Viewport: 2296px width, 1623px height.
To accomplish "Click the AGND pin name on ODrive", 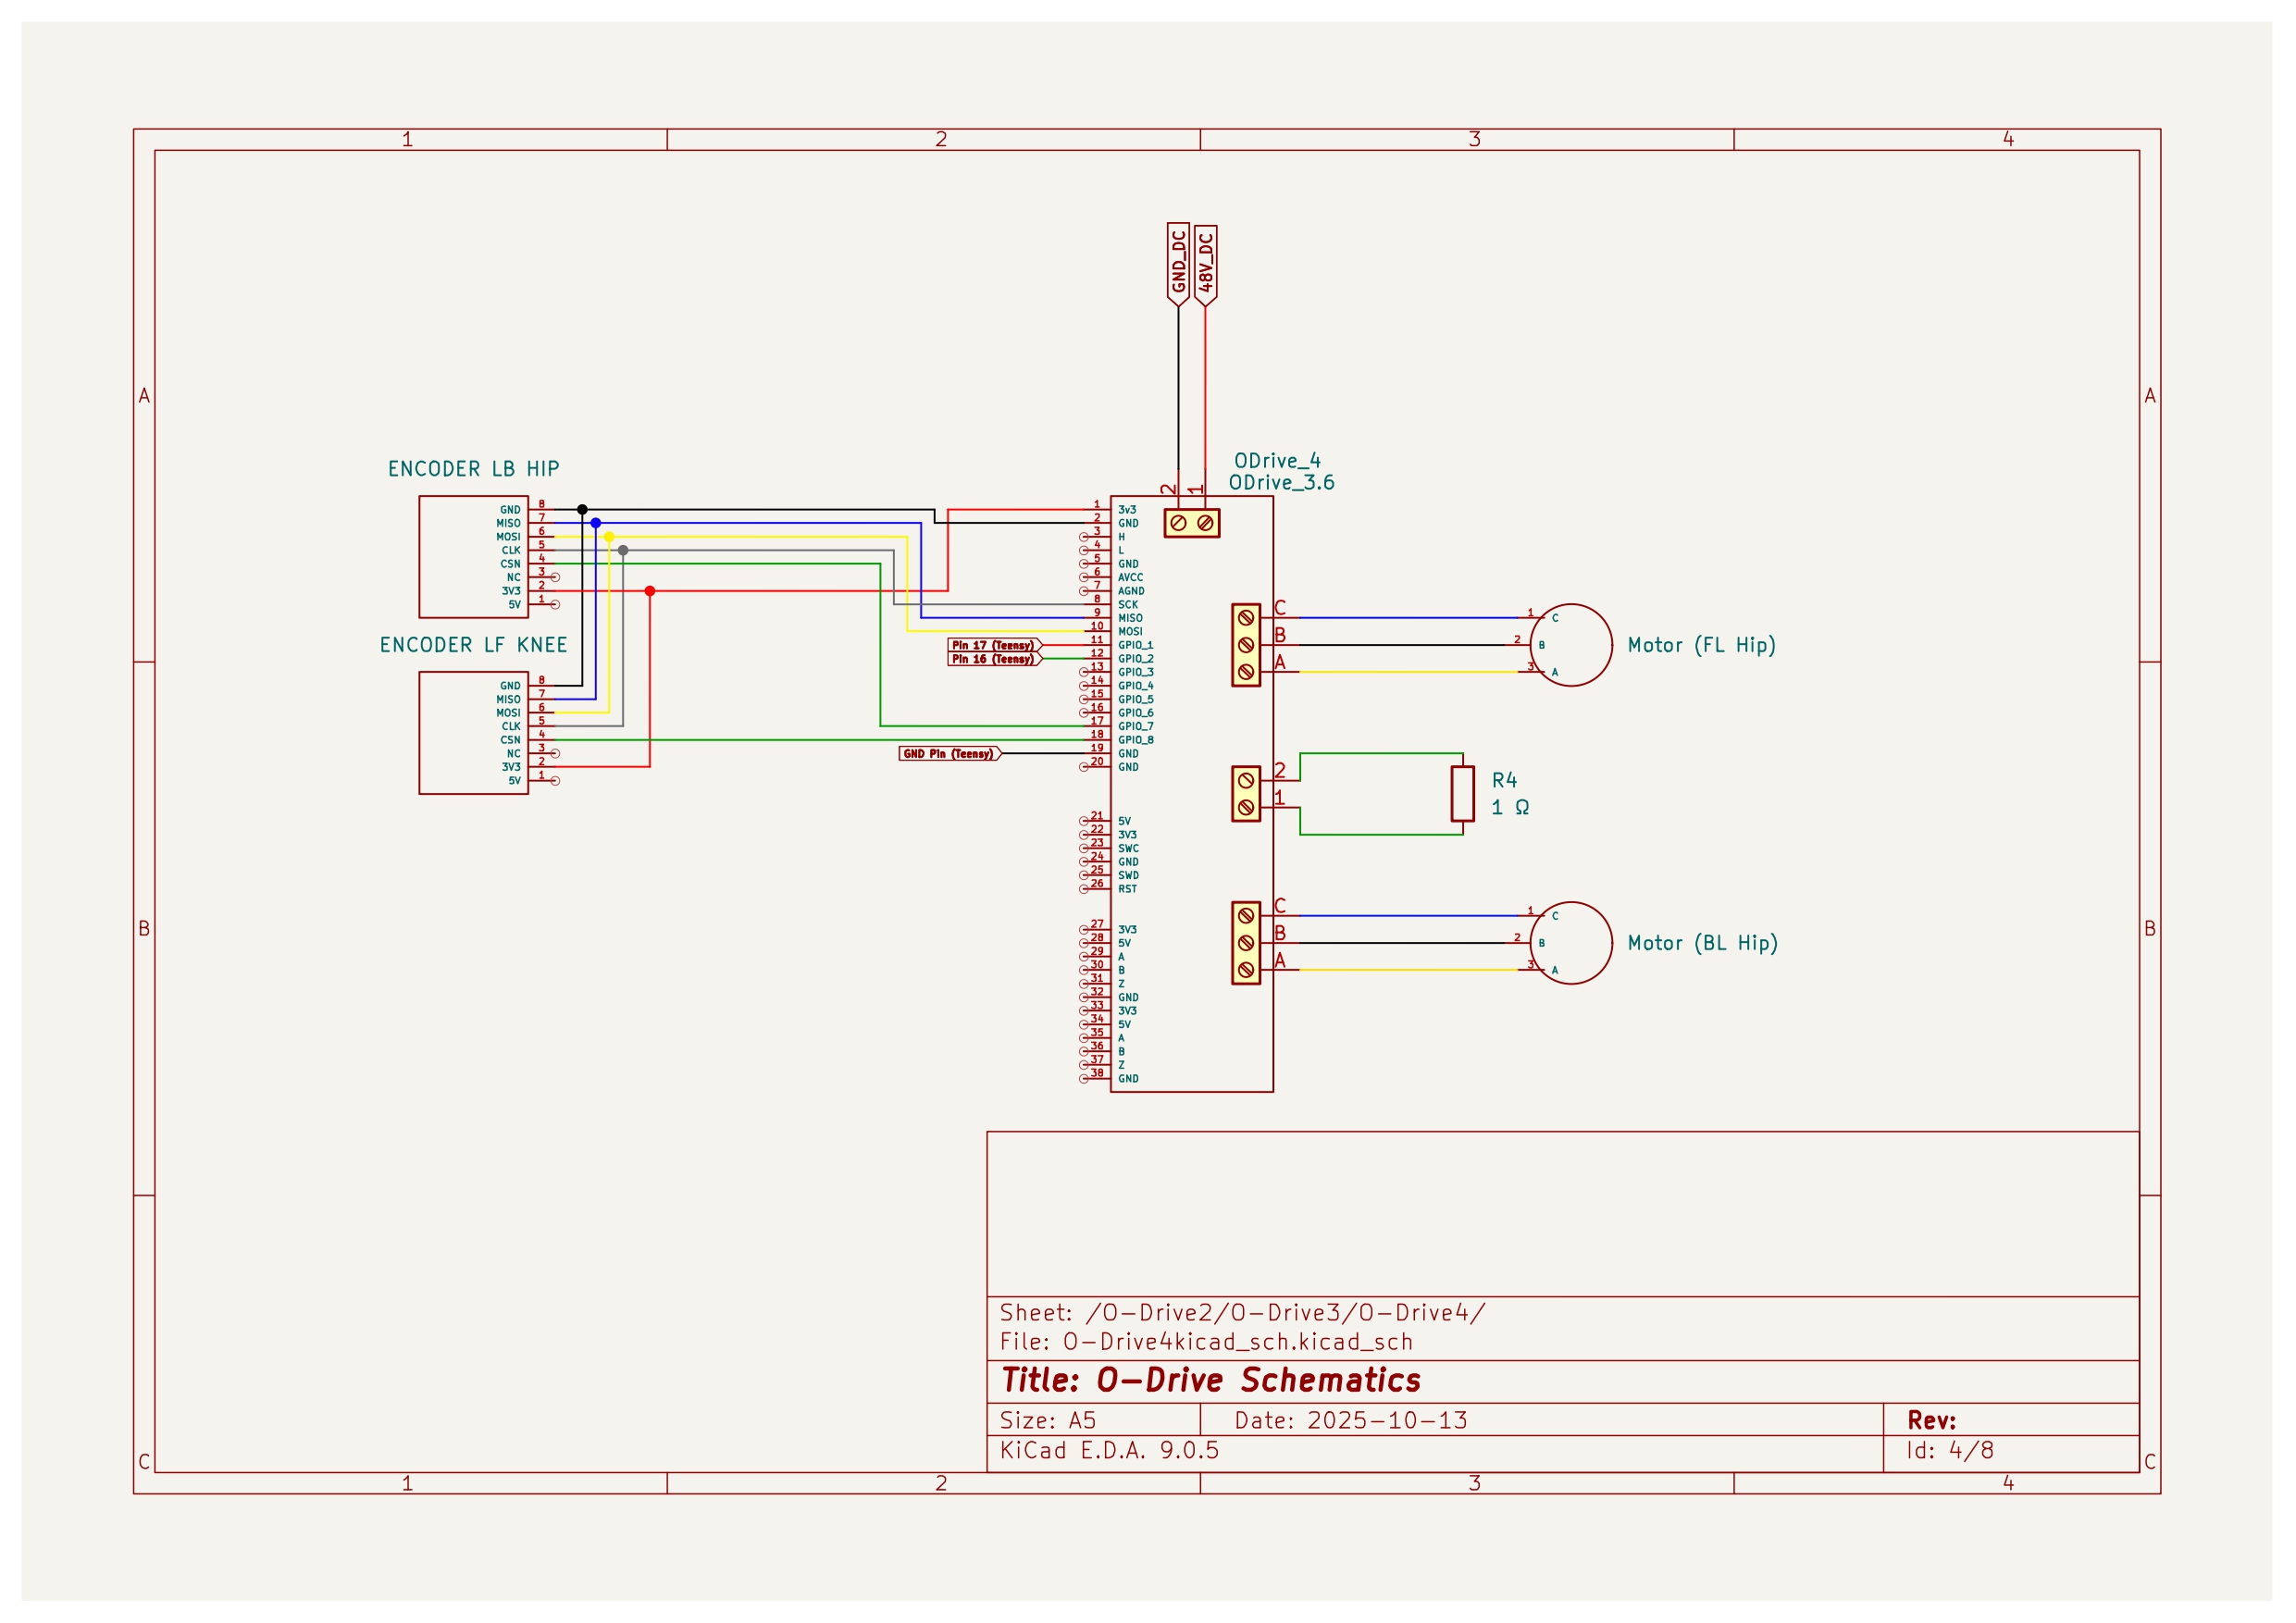I will point(1131,591).
